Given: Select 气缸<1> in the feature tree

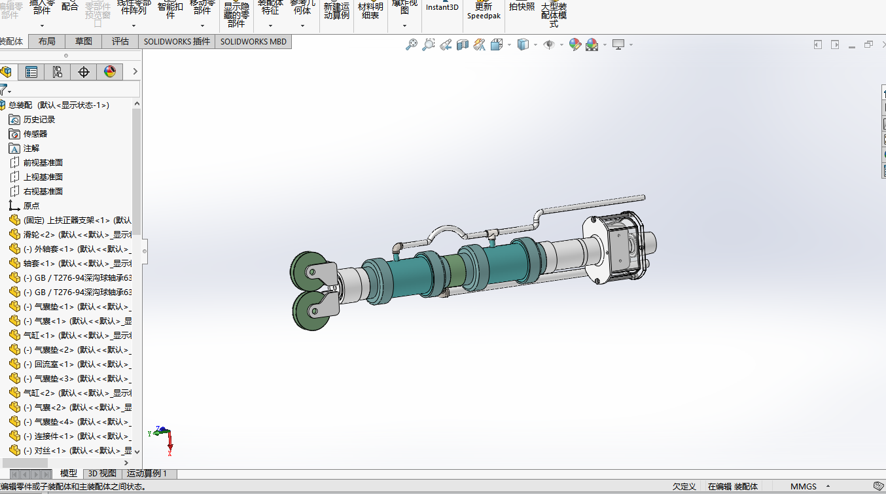Looking at the screenshot, I should (x=71, y=335).
